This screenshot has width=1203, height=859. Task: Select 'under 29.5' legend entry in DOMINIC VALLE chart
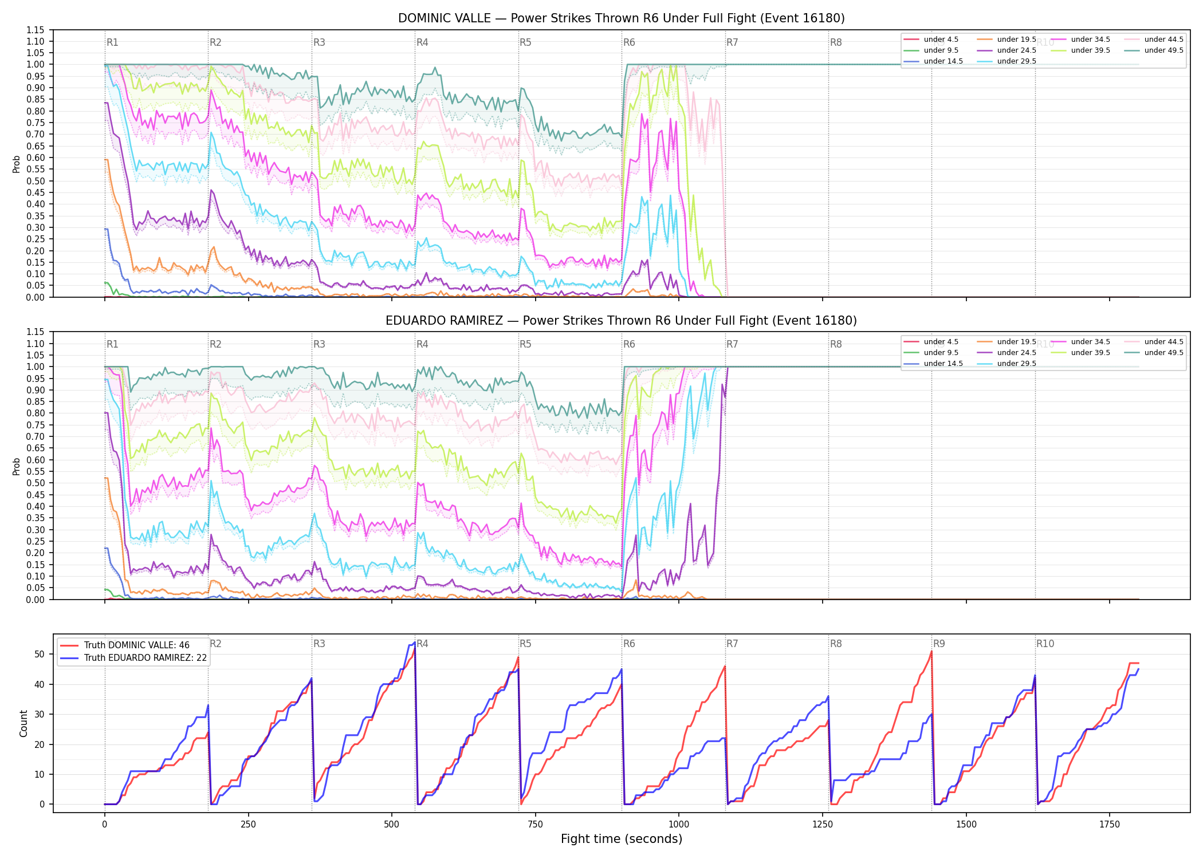[1007, 61]
